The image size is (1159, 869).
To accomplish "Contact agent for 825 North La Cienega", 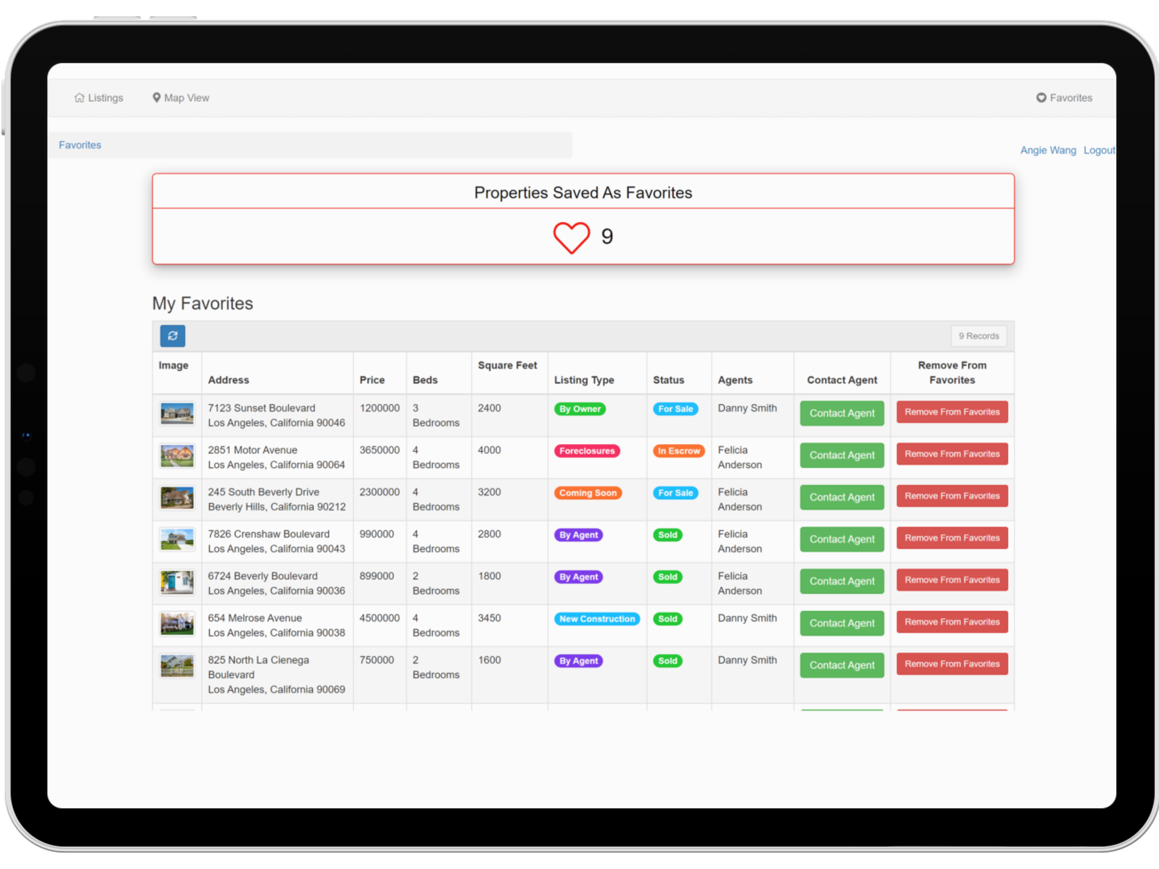I will point(841,665).
